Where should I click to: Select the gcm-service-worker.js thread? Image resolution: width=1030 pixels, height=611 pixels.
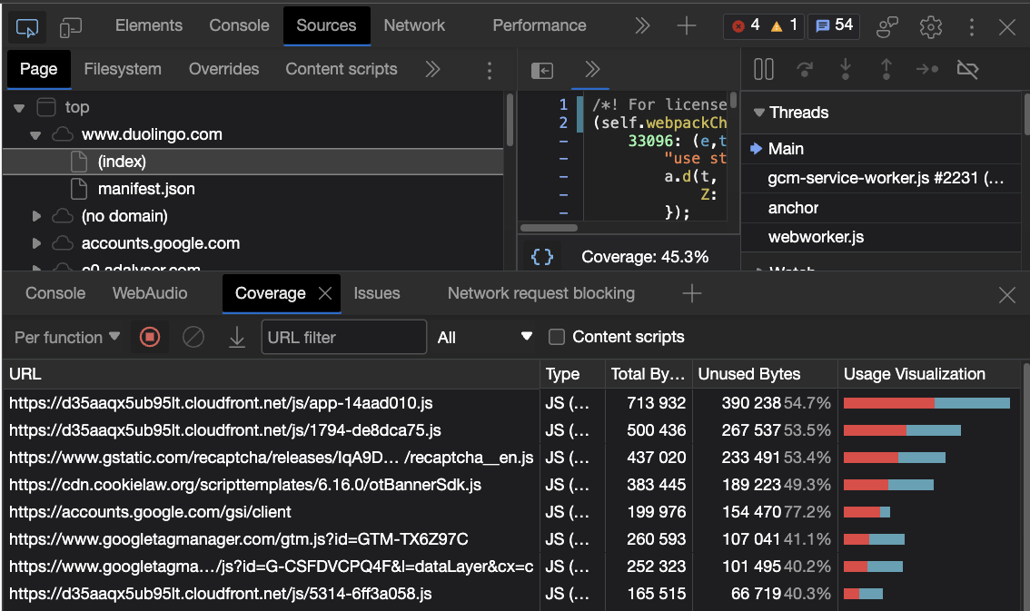coord(881,178)
